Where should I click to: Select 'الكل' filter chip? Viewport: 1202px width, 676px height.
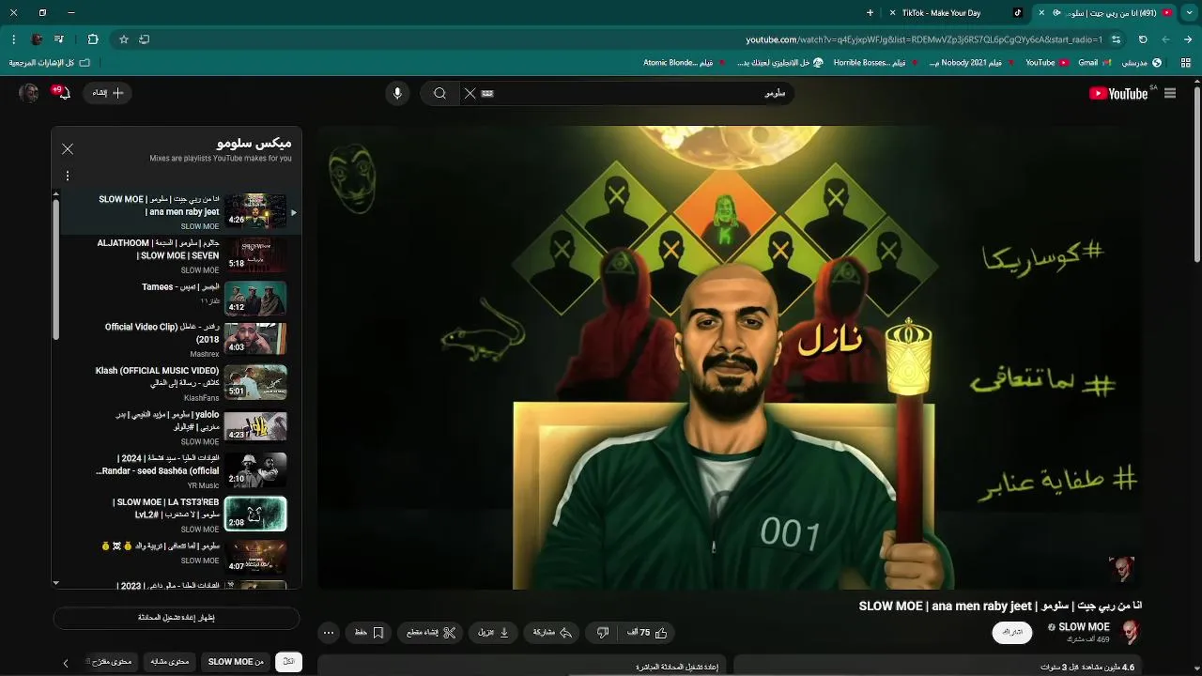pyautogui.click(x=289, y=662)
